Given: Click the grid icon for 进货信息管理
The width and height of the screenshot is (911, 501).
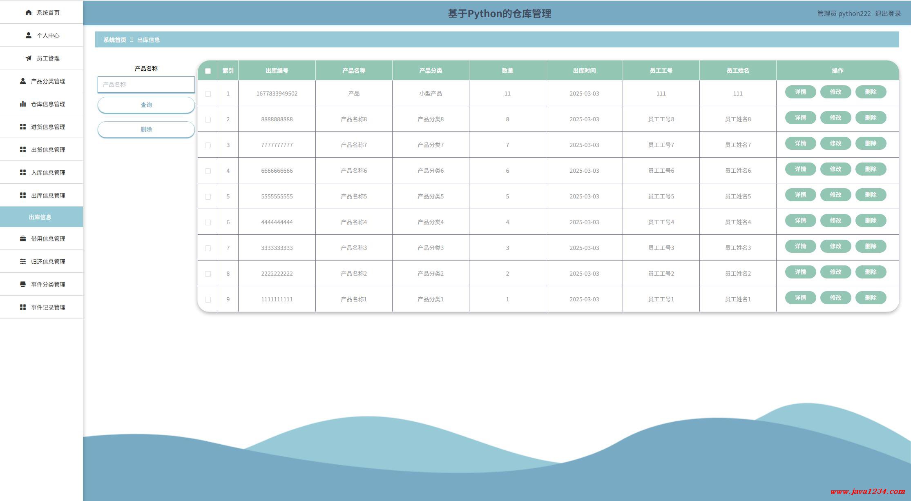Looking at the screenshot, I should click(23, 127).
